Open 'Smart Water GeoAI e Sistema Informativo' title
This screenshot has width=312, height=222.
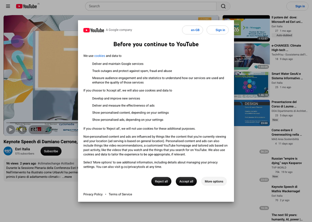pos(287,76)
